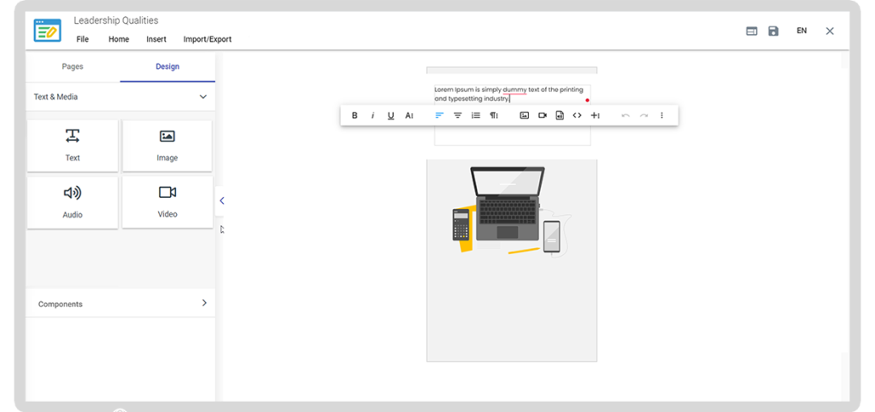This screenshot has width=875, height=412.
Task: Open more options vertical dots menu
Action: point(662,116)
